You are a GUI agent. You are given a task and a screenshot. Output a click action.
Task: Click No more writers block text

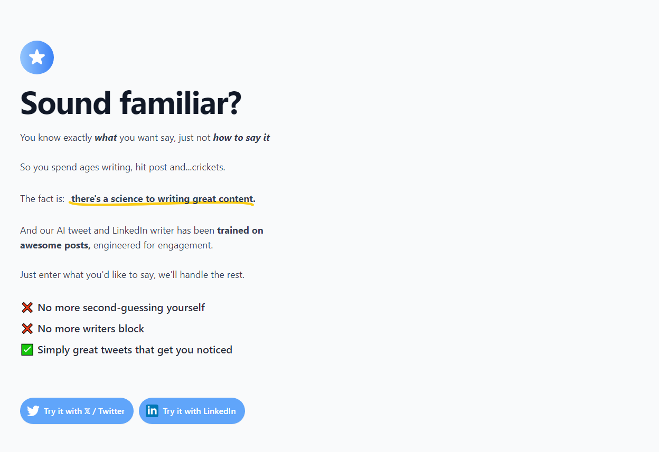(91, 329)
